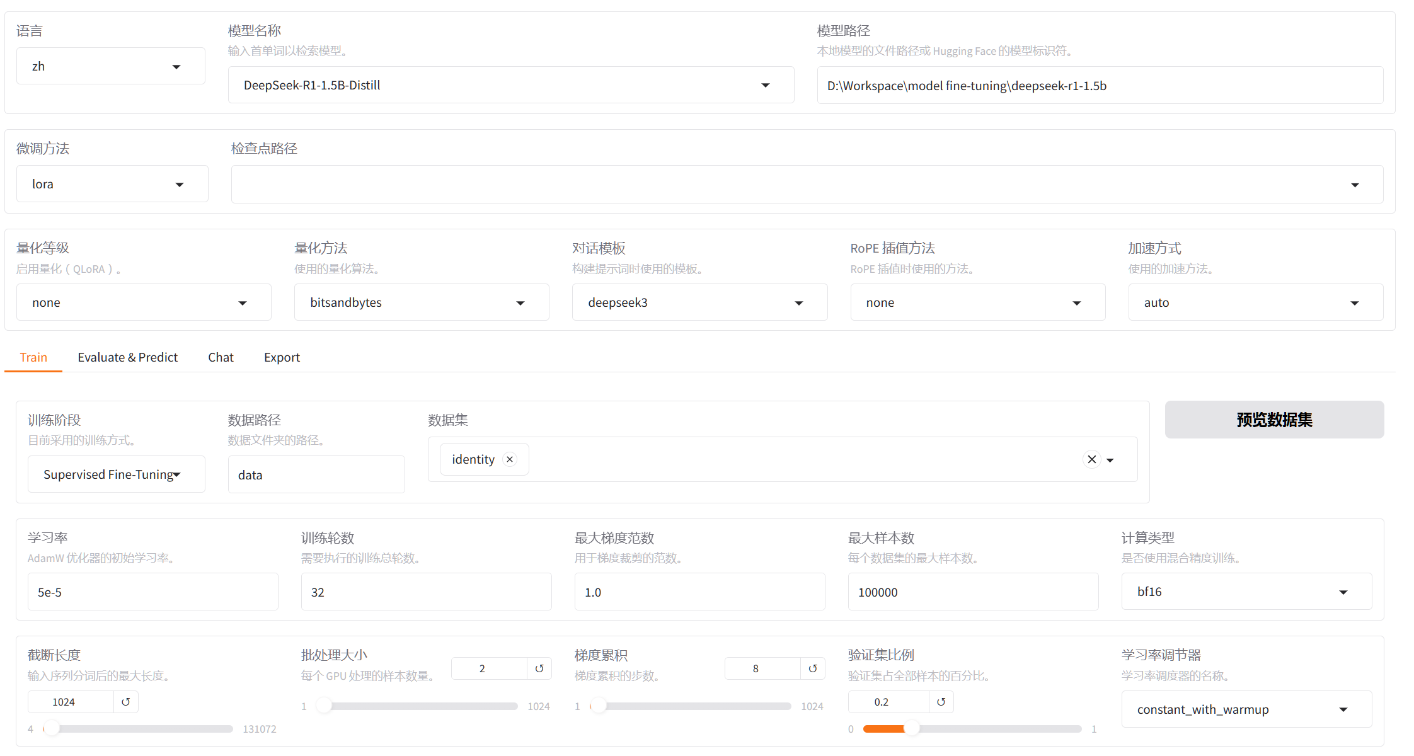The width and height of the screenshot is (1414, 756).
Task: Reset the 梯度累积 value to default
Action: point(813,668)
